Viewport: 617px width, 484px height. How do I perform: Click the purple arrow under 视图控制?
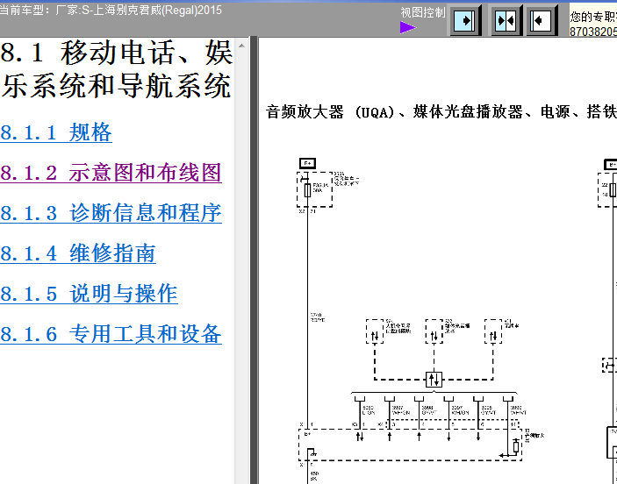coord(408,28)
